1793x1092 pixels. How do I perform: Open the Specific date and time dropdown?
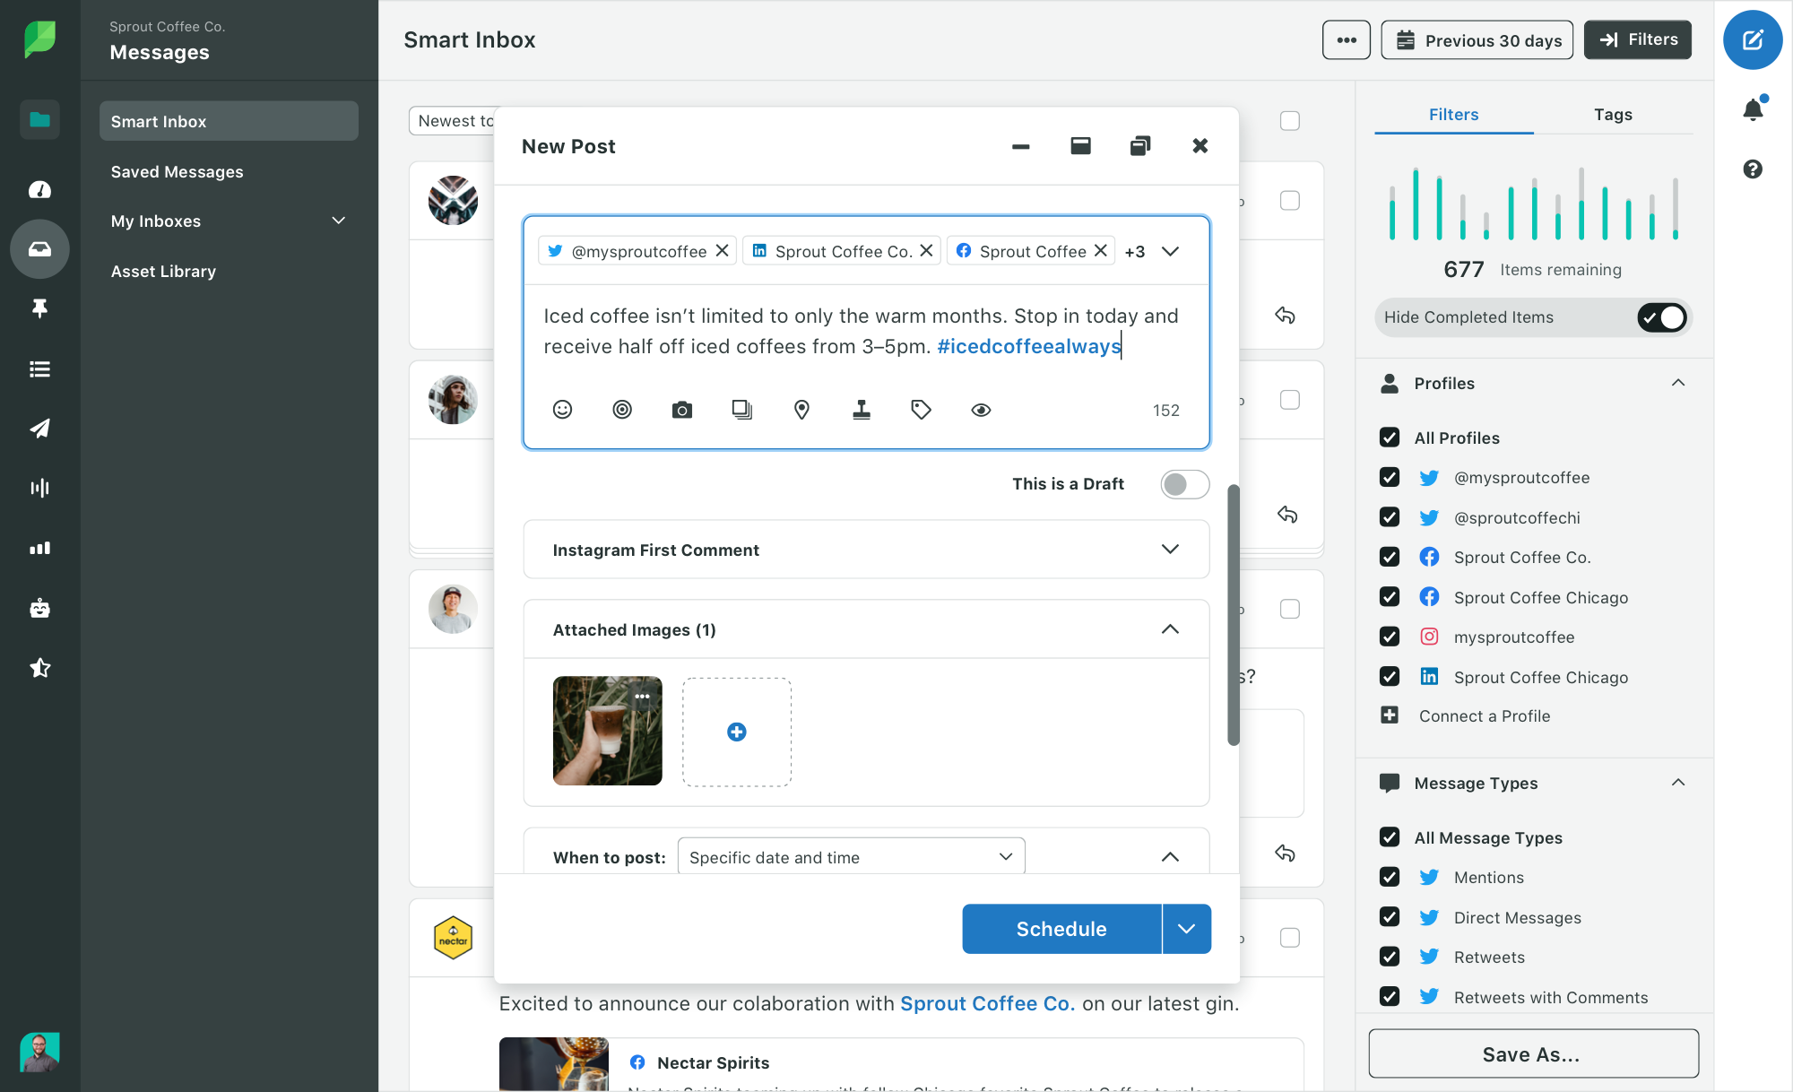point(850,856)
